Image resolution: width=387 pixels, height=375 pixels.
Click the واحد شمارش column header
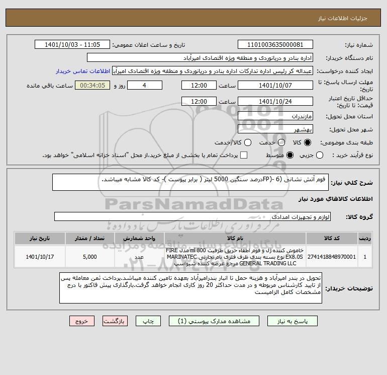(139, 238)
